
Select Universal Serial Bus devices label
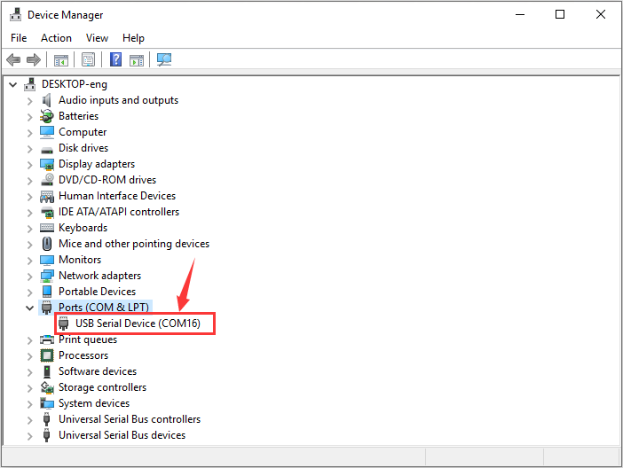pyautogui.click(x=122, y=435)
